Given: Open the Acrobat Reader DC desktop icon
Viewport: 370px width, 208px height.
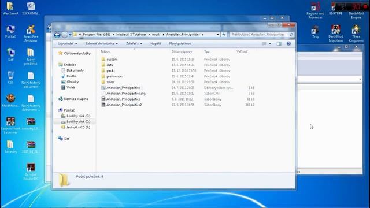Looking at the screenshot, I should click(x=31, y=172).
